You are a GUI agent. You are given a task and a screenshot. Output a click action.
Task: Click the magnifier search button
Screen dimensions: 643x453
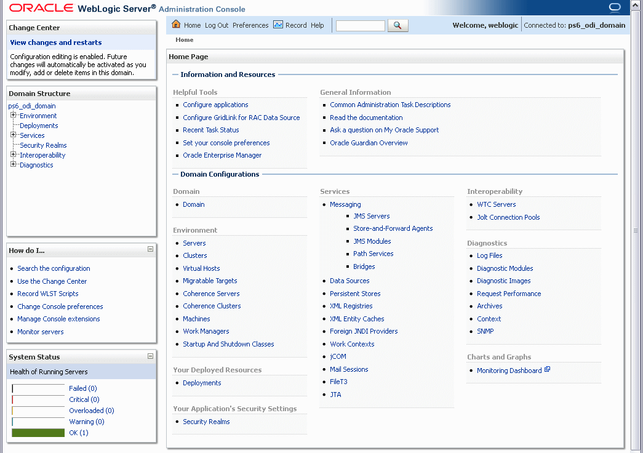[397, 25]
